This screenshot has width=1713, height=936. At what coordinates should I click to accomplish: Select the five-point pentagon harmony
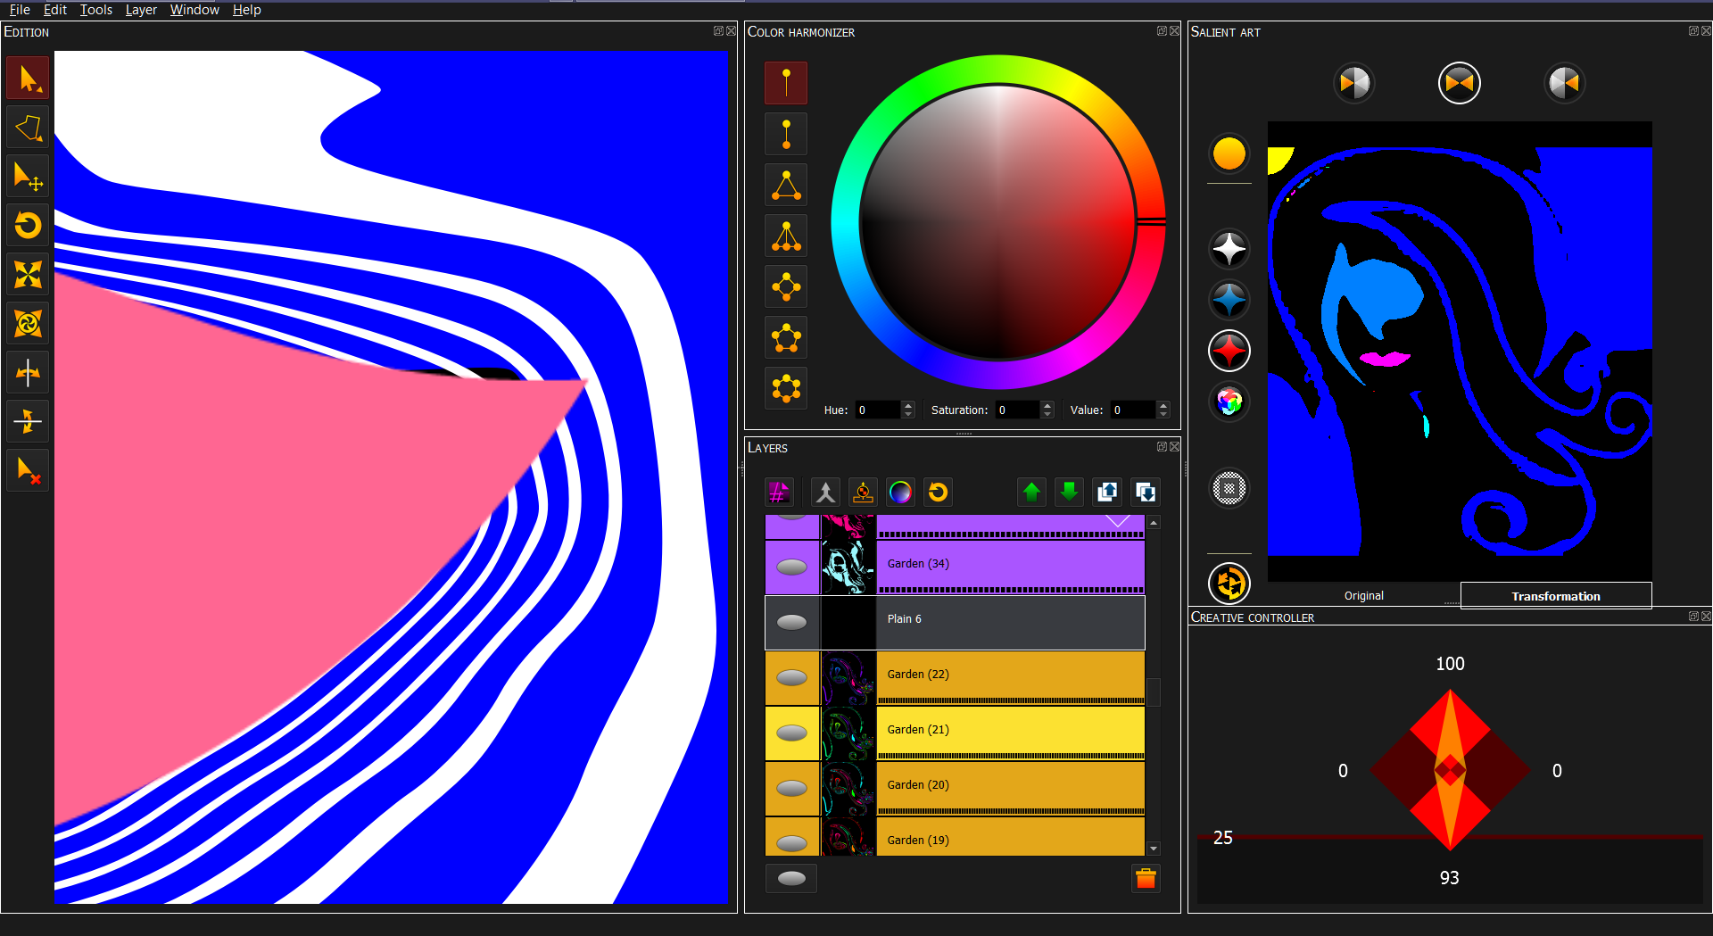[x=786, y=337]
